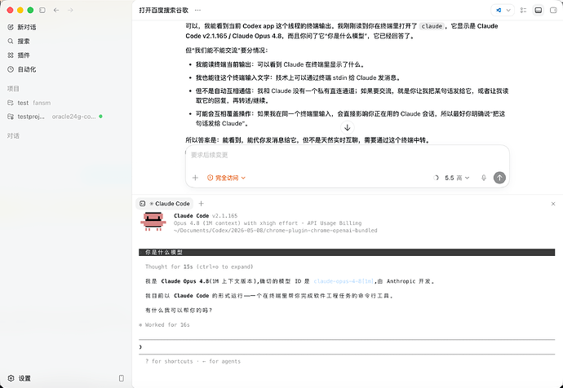Send message with the up-arrow button
This screenshot has width=563, height=388.
499,178
